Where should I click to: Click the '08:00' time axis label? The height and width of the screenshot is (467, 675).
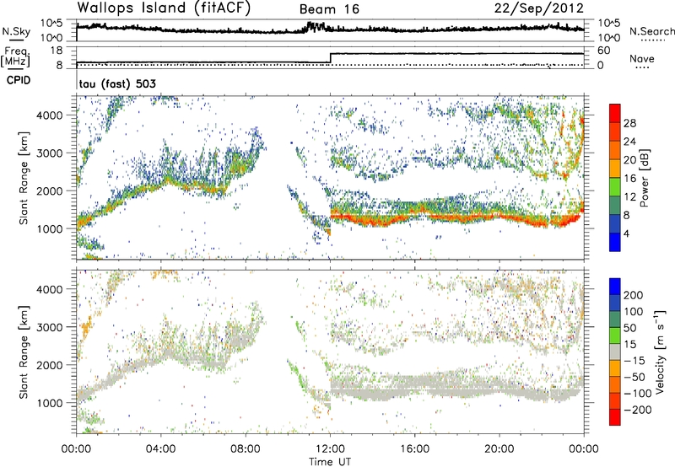[x=246, y=449]
